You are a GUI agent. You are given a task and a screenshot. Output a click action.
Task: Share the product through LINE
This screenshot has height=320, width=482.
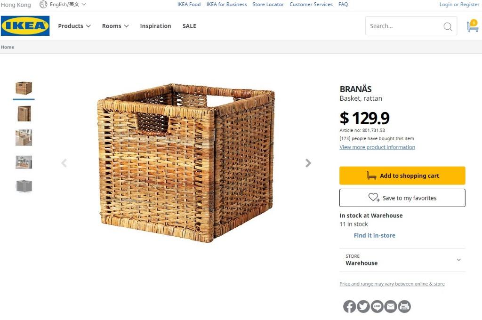click(x=377, y=306)
